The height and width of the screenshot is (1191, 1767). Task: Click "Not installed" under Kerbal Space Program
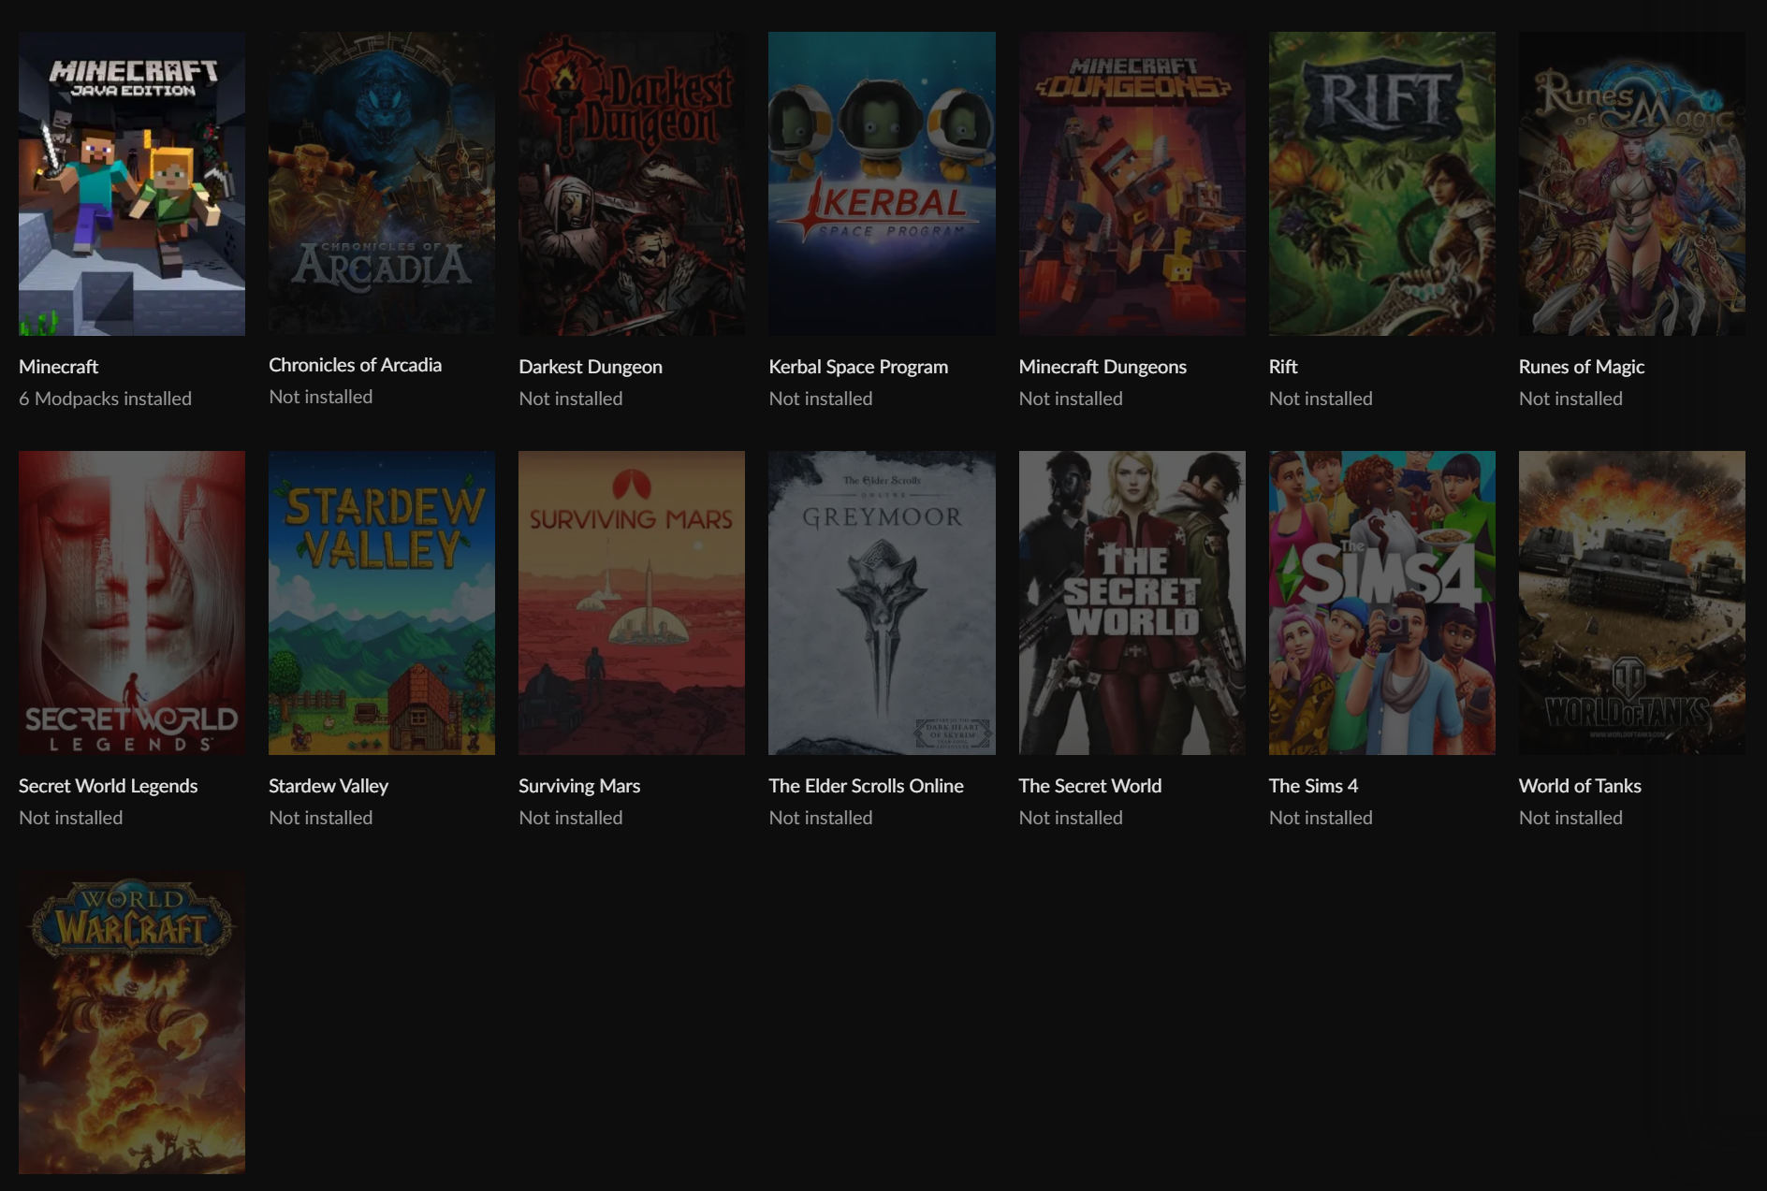[x=821, y=399]
